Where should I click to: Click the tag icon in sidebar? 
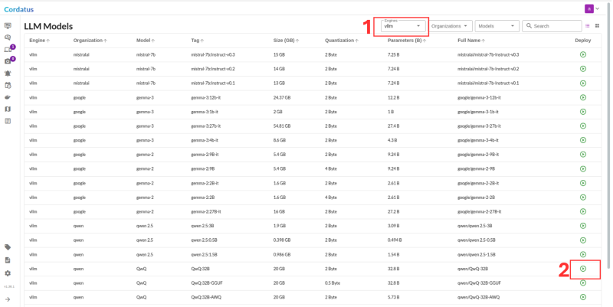[x=8, y=247]
